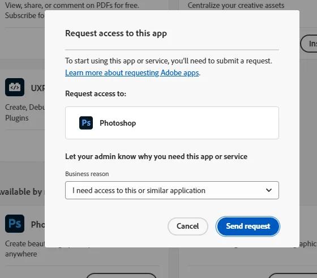Click the 'Photoshop' name in the dialog
Screen dimensions: 317x278
coord(118,123)
